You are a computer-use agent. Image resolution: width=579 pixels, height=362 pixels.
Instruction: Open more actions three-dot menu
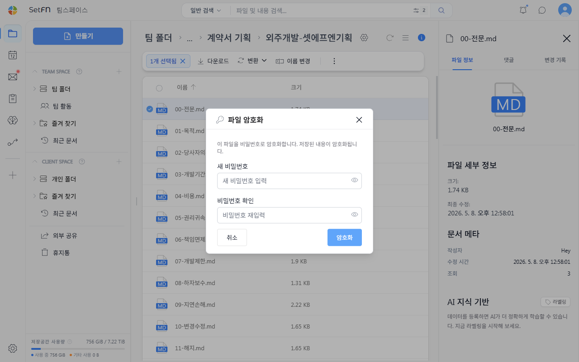pyautogui.click(x=334, y=61)
